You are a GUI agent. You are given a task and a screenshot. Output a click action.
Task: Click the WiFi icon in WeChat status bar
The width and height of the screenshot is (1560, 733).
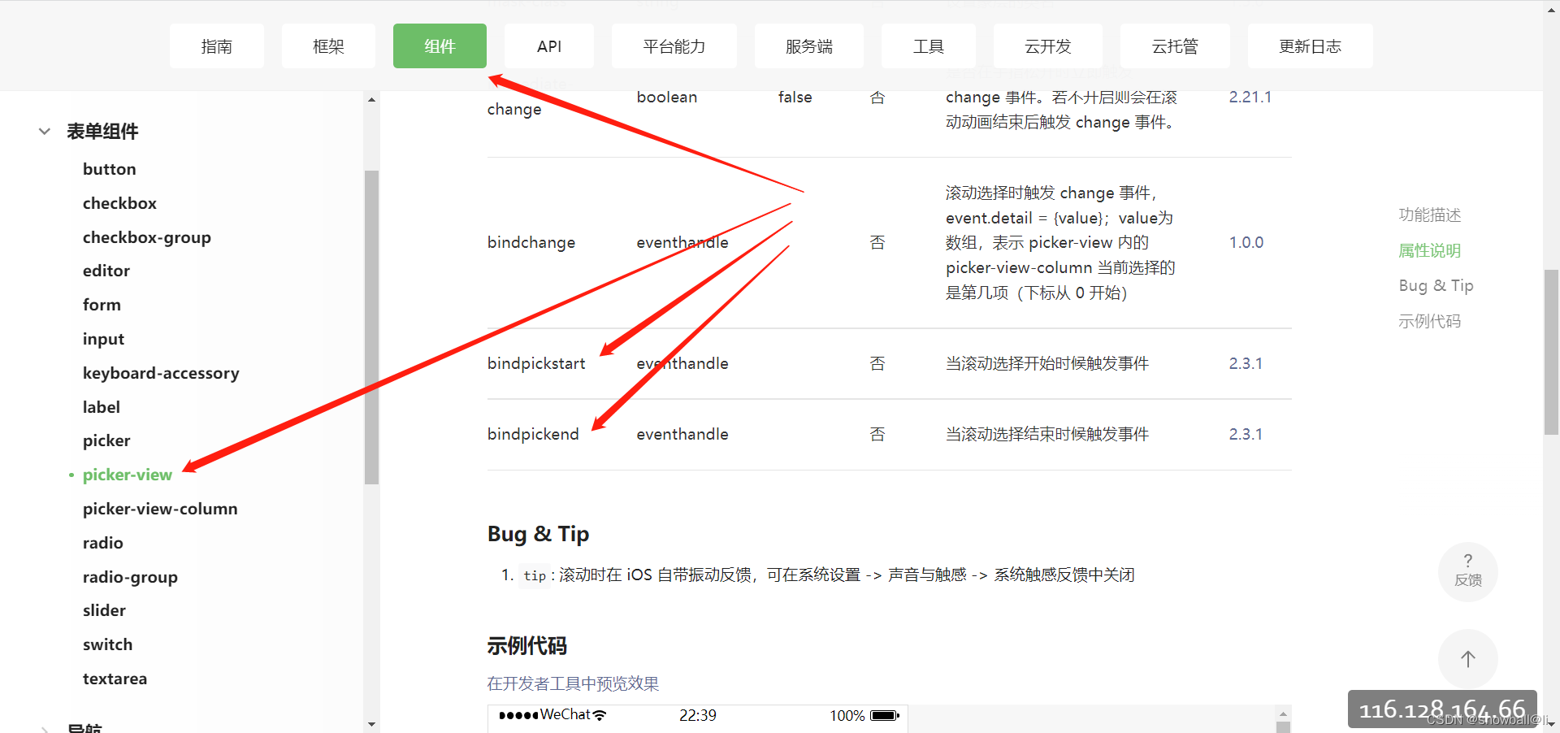click(599, 714)
